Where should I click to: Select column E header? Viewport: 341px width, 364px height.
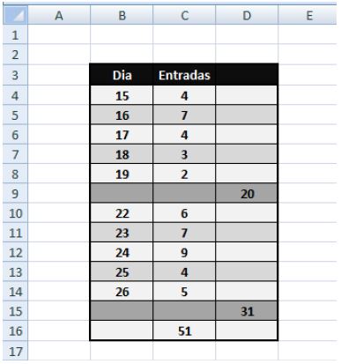tap(308, 15)
